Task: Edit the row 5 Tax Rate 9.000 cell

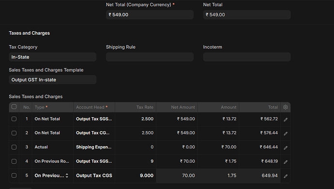Action: click(136, 175)
